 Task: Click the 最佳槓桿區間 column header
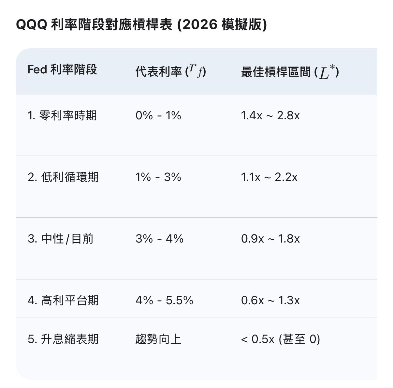[276, 72]
